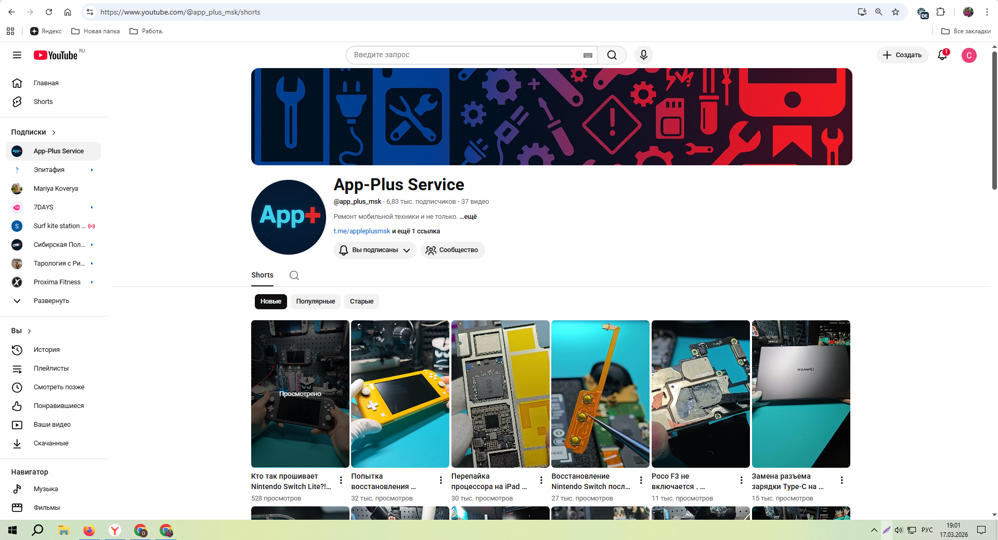998x540 pixels.
Task: Open the volume control in system tray
Action: 899,530
